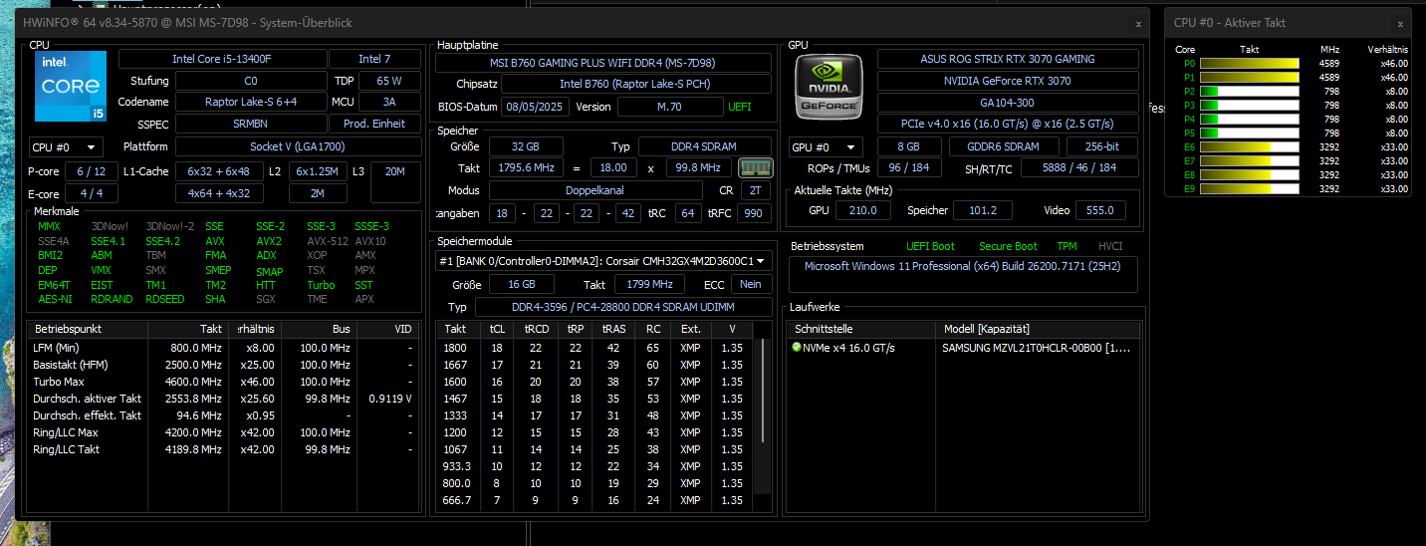Select the Turbo Max operating point row
Viewport: 1426px width, 546px height.
(x=223, y=382)
